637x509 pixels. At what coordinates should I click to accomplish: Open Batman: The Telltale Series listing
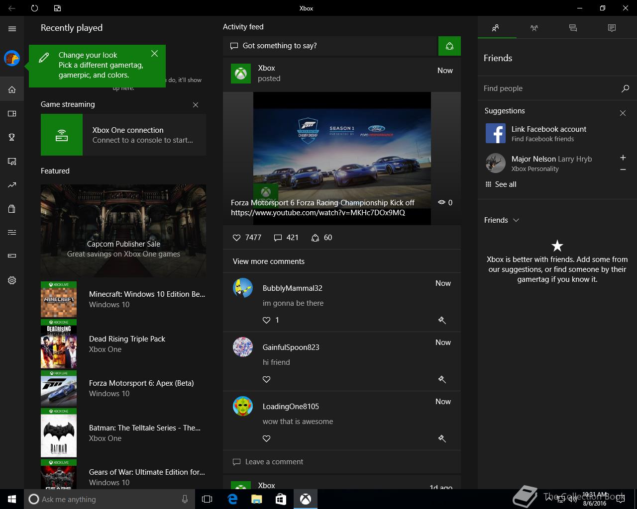click(123, 433)
